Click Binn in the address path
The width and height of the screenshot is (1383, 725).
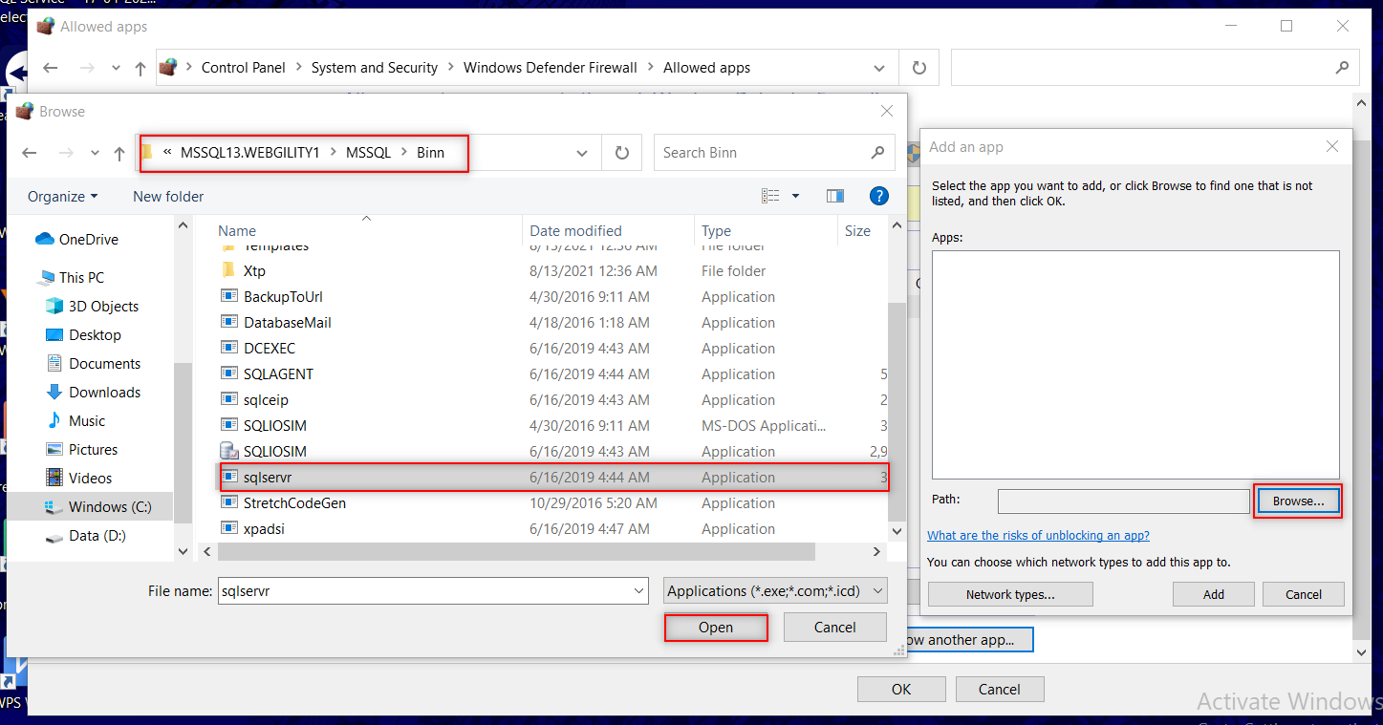pyautogui.click(x=430, y=153)
